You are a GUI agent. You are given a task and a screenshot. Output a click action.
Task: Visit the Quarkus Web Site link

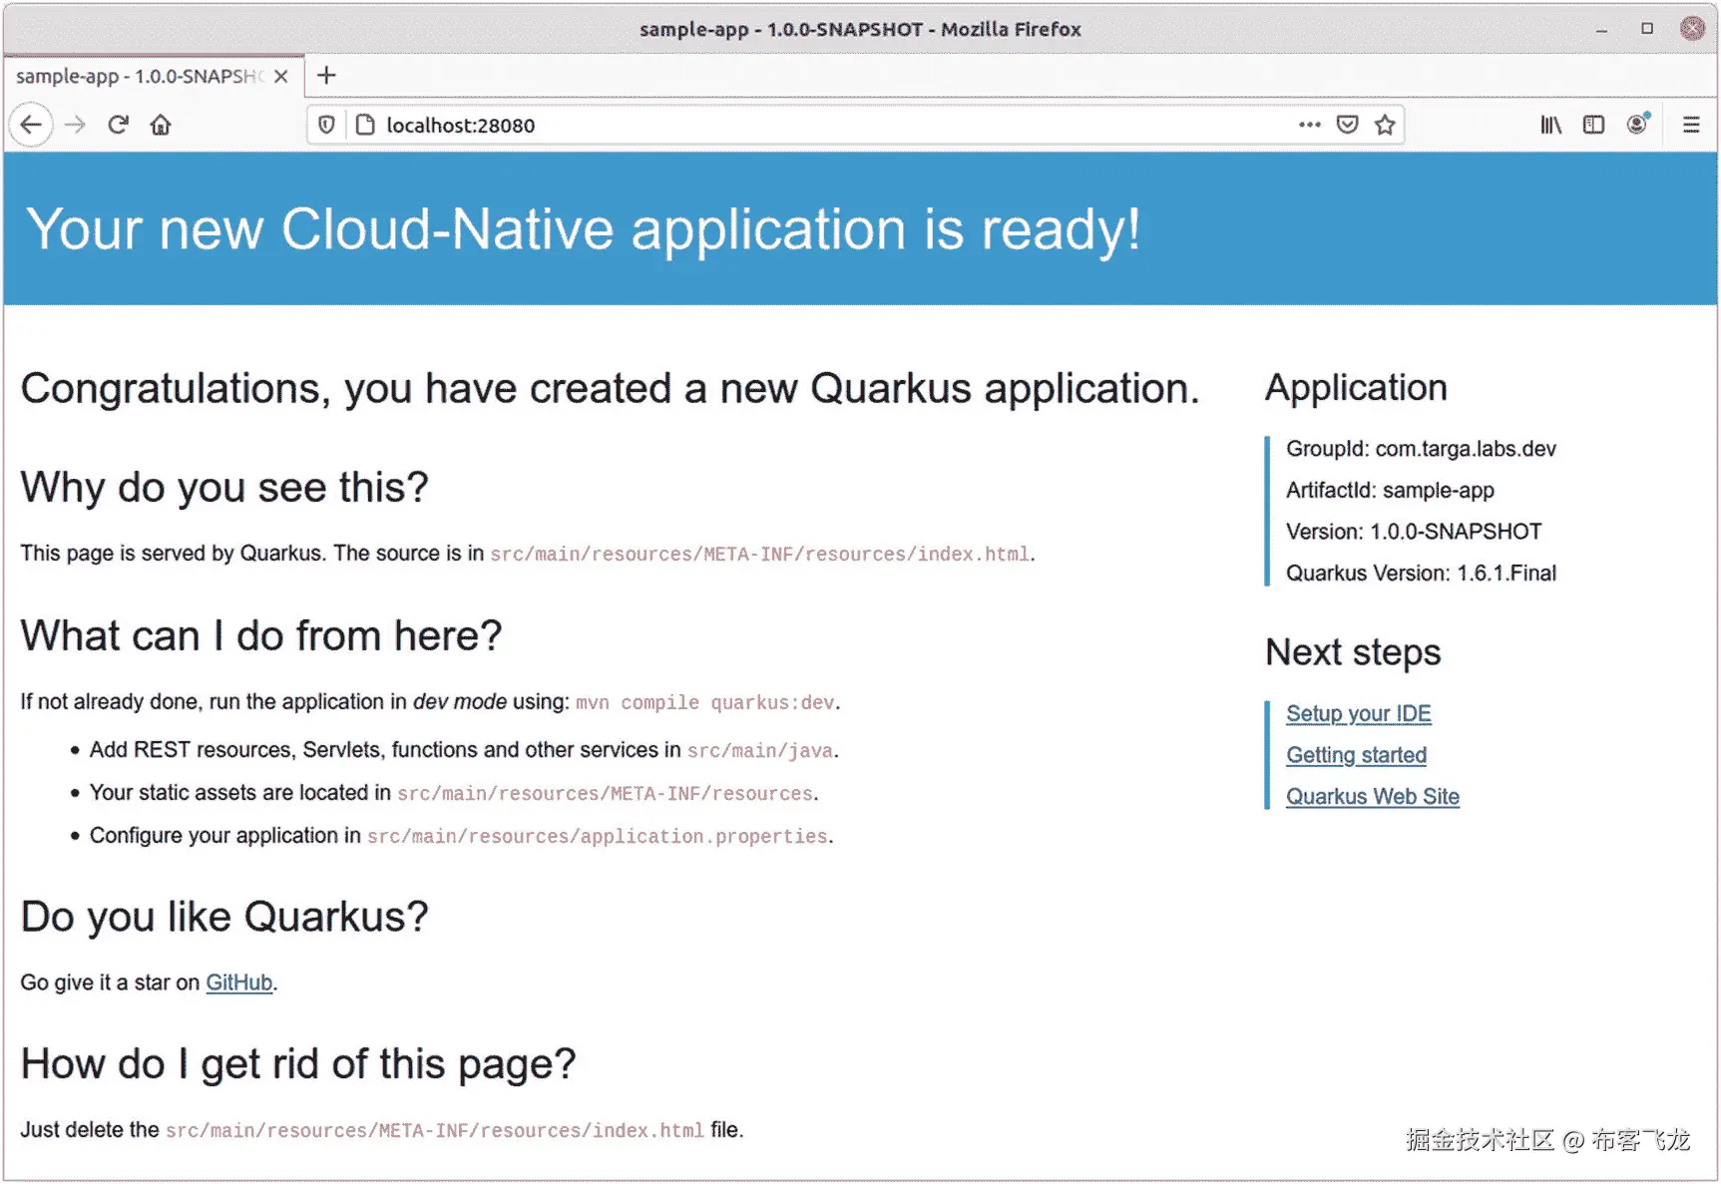1372,797
